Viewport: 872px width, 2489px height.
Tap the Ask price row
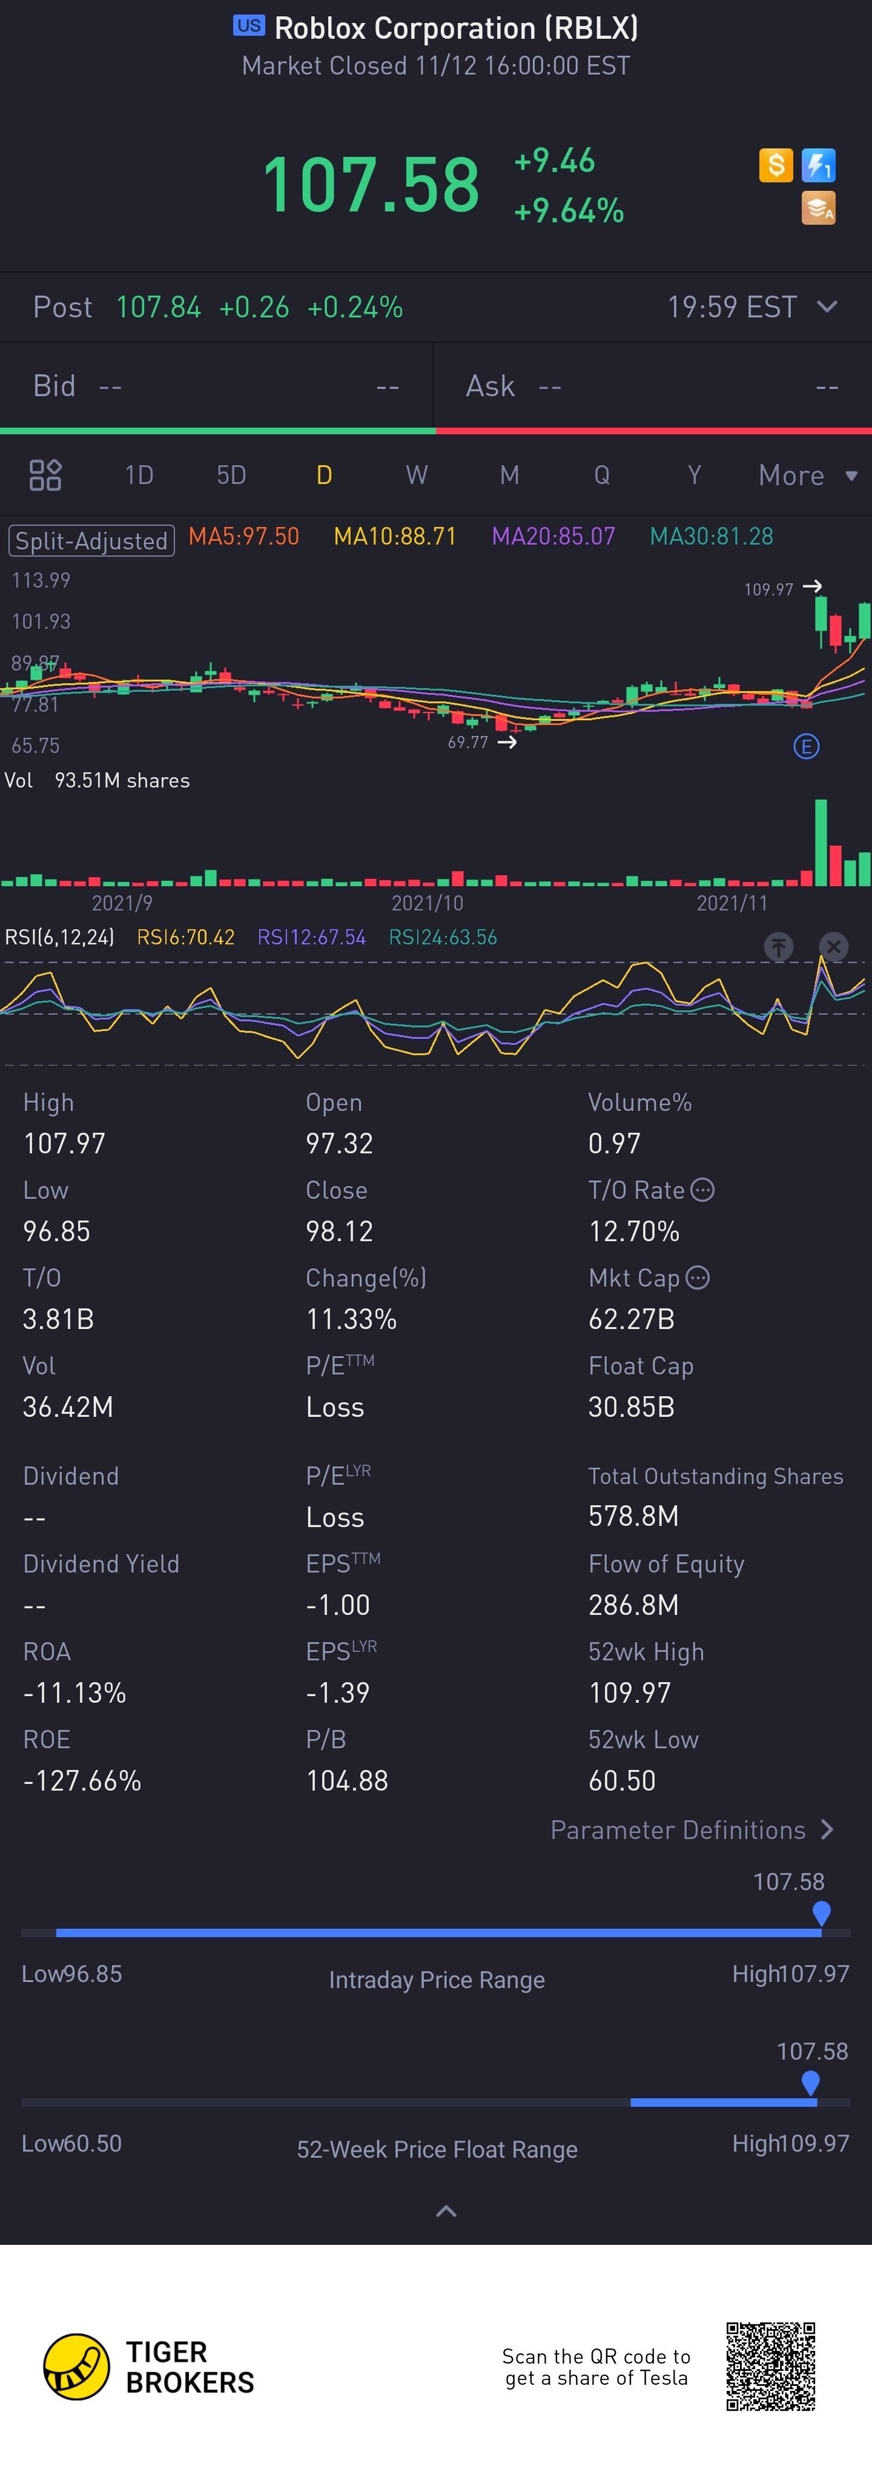(x=653, y=385)
